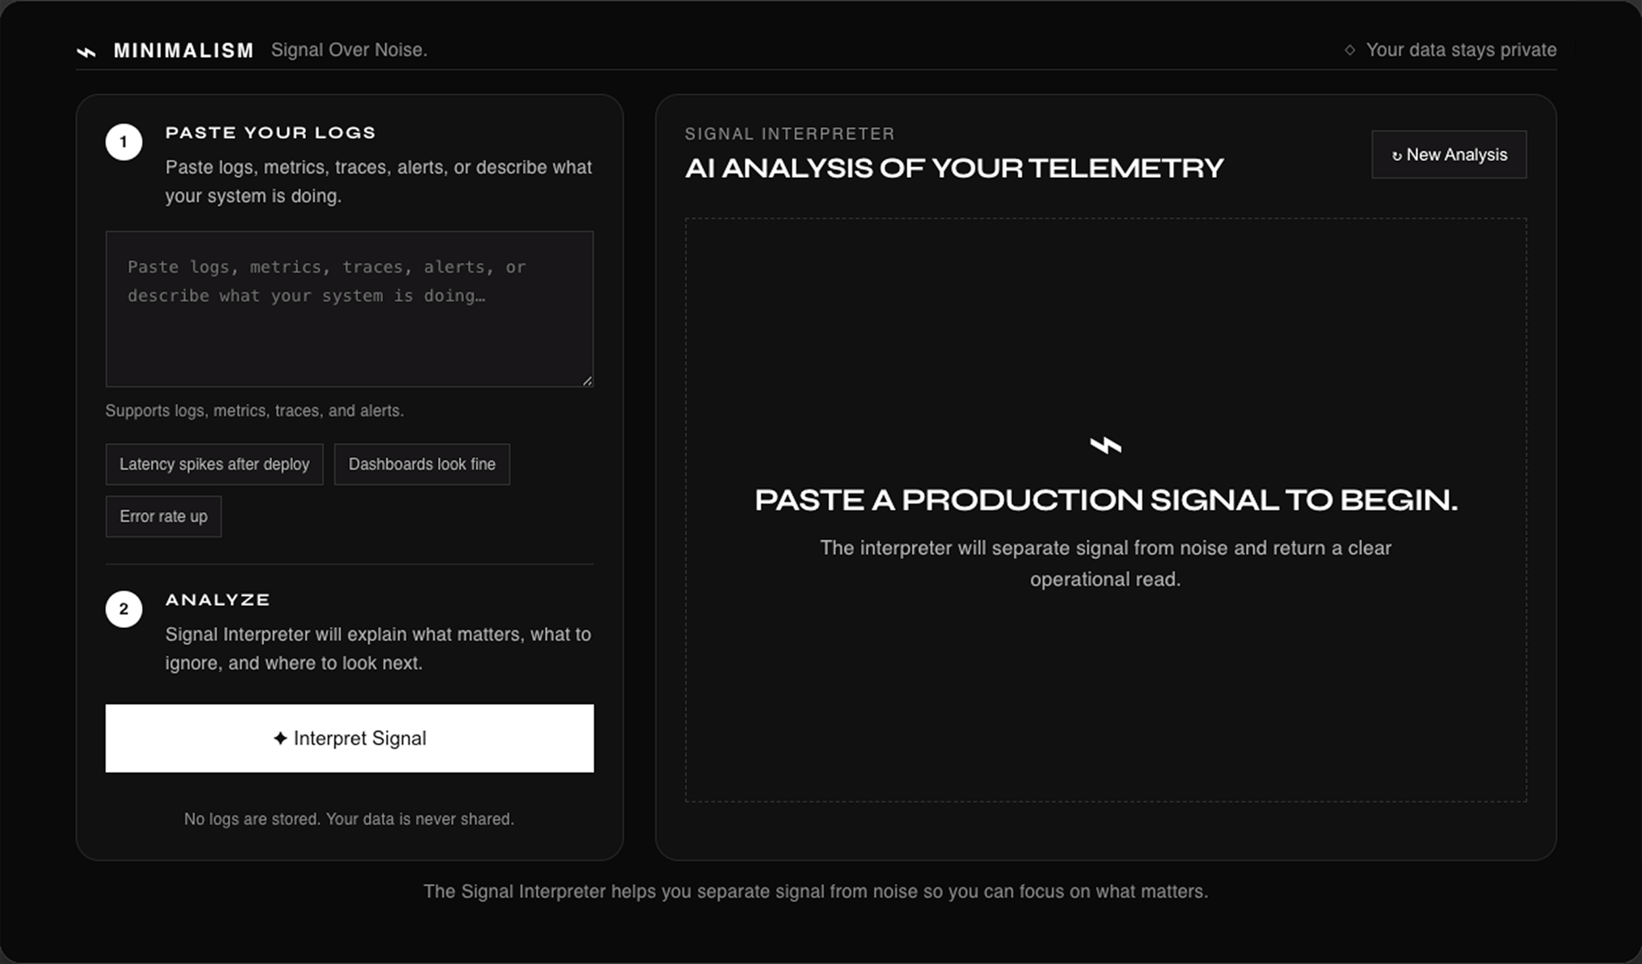Click 'Supports logs, metrics, traces, and alerts.' hint

255,410
